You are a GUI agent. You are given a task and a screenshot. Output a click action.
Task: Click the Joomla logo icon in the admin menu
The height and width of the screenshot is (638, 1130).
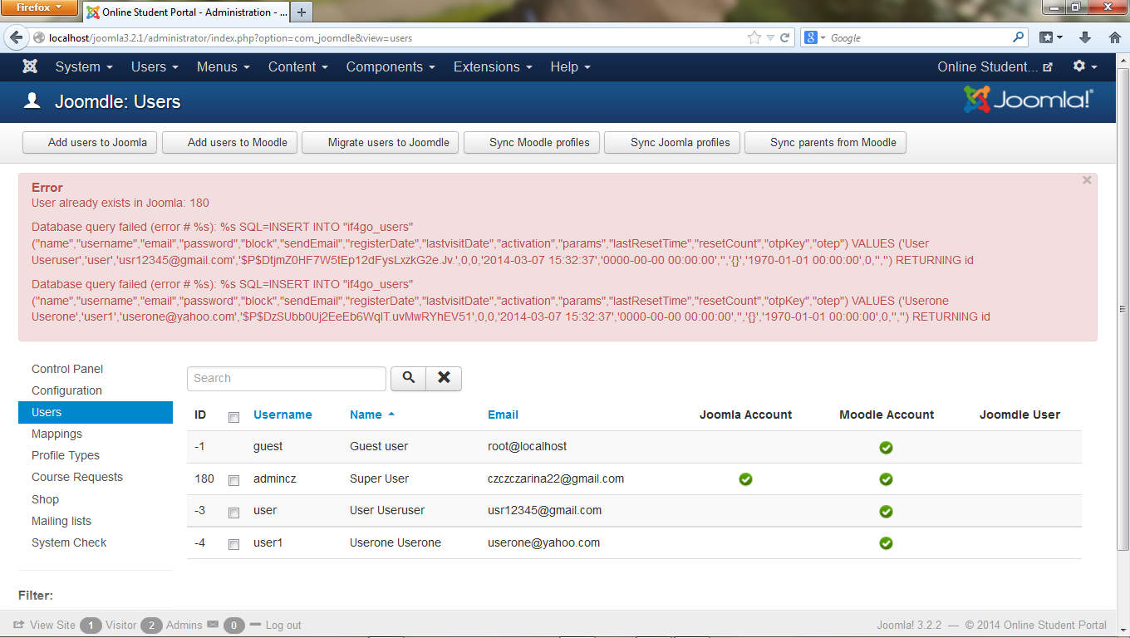pos(30,67)
